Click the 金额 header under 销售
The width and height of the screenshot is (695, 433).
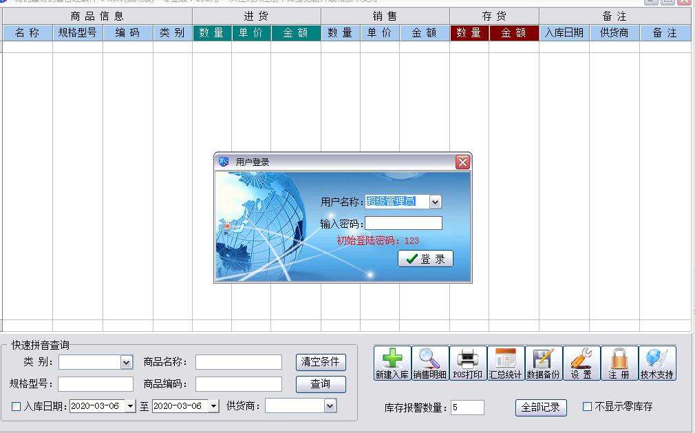coord(425,33)
